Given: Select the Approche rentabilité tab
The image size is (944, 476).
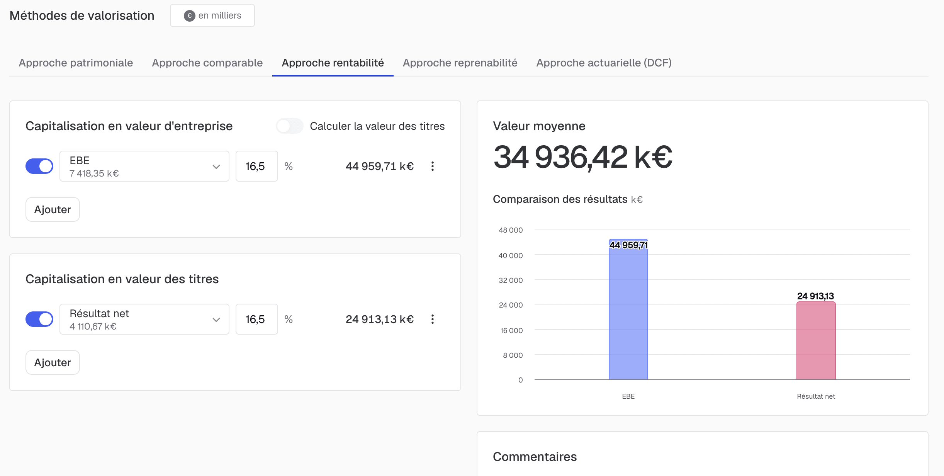Looking at the screenshot, I should coord(333,63).
